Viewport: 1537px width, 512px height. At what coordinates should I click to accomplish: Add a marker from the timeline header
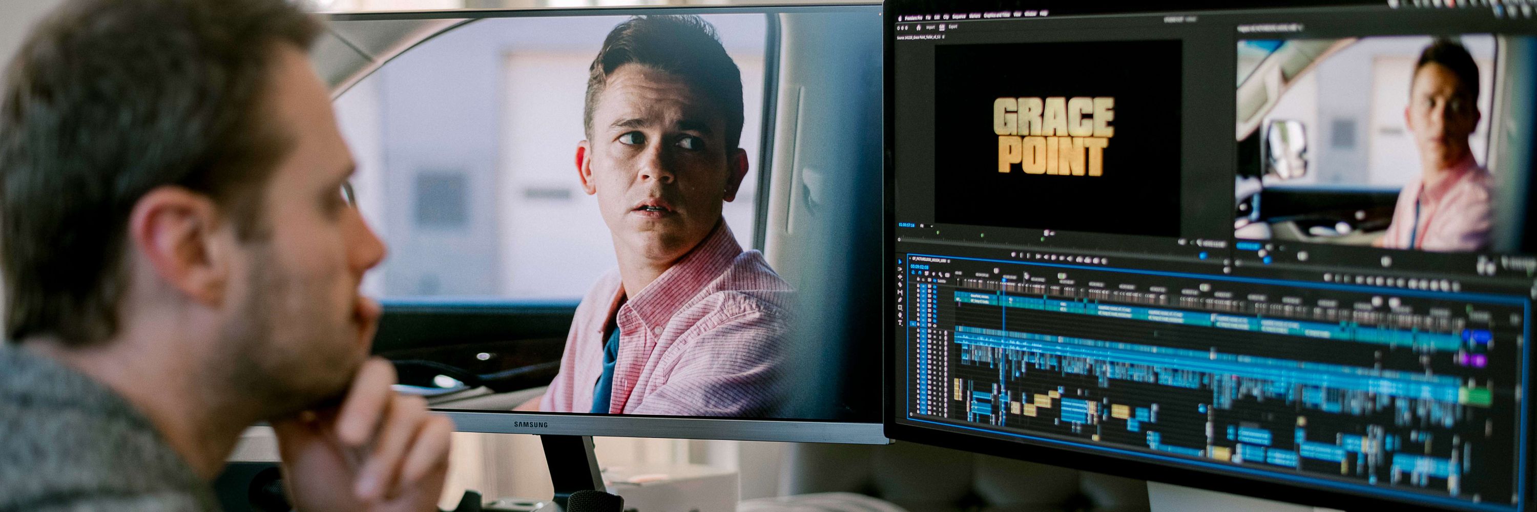(x=934, y=274)
